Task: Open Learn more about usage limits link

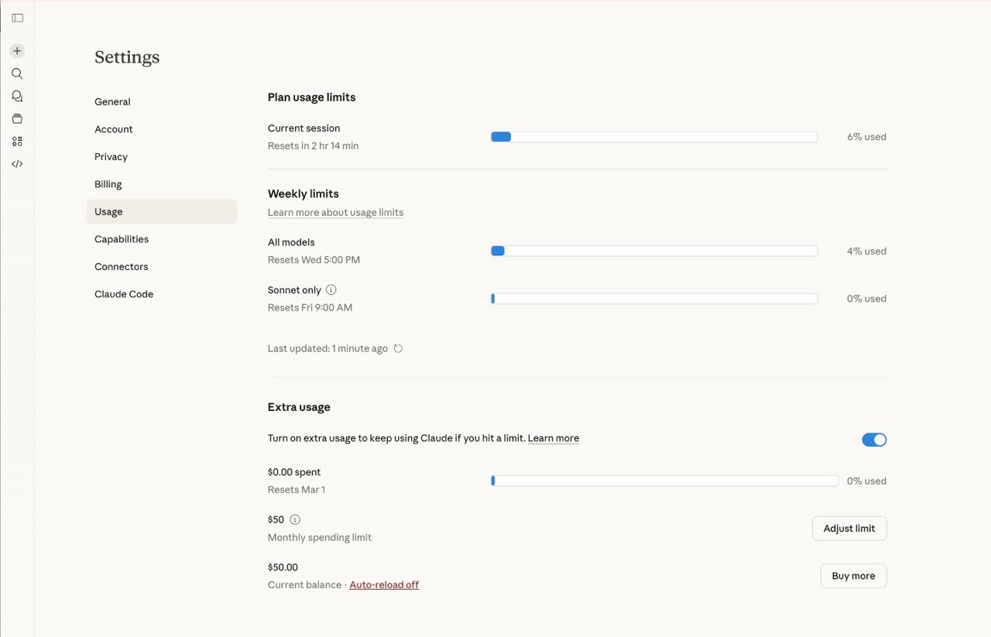Action: (x=335, y=212)
